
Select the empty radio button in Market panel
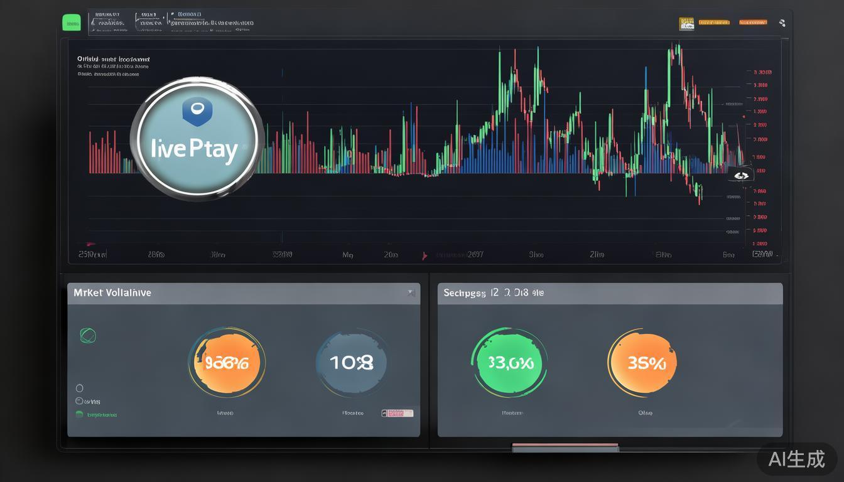79,388
